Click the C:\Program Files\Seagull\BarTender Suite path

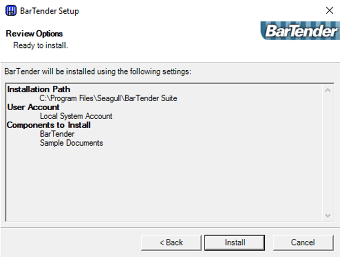point(108,98)
